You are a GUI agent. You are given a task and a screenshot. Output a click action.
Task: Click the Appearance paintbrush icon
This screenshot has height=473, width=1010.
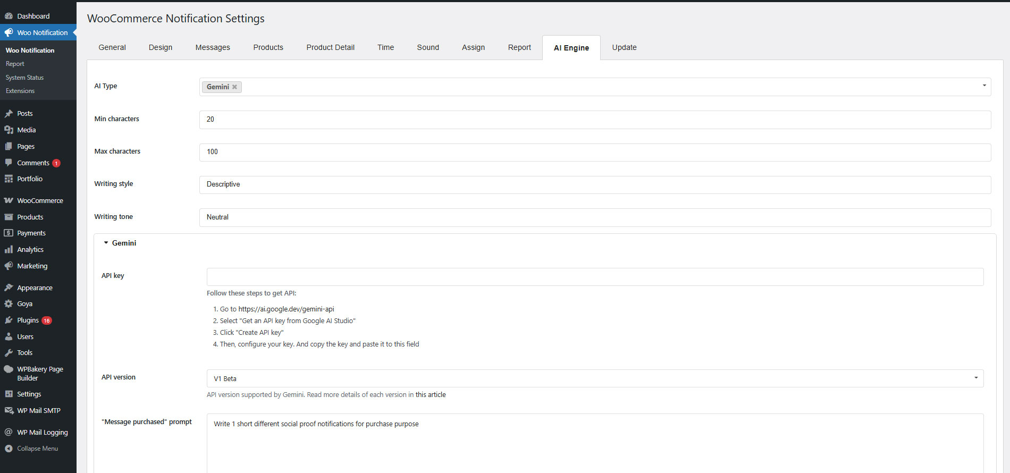(x=9, y=288)
